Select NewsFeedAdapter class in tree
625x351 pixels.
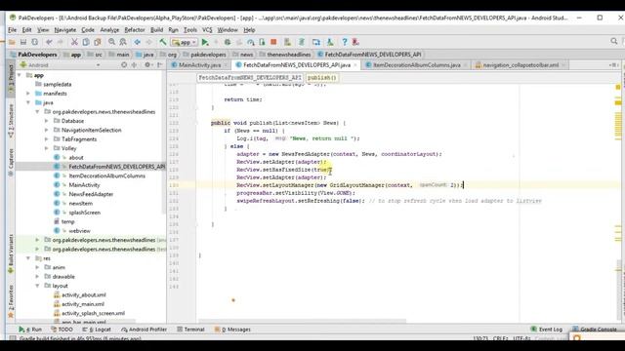point(91,194)
